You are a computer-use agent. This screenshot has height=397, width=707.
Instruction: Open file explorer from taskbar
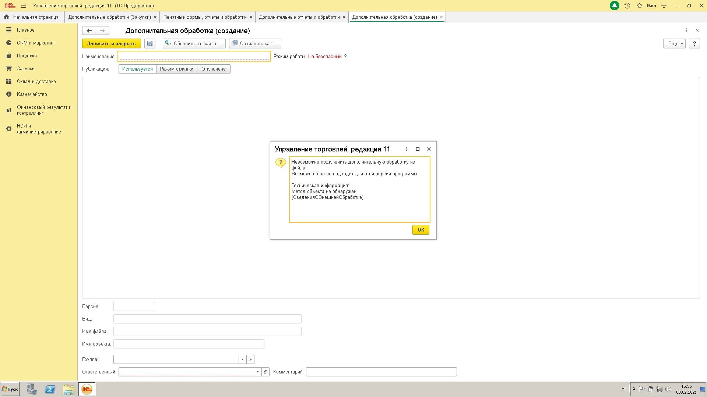point(68,389)
